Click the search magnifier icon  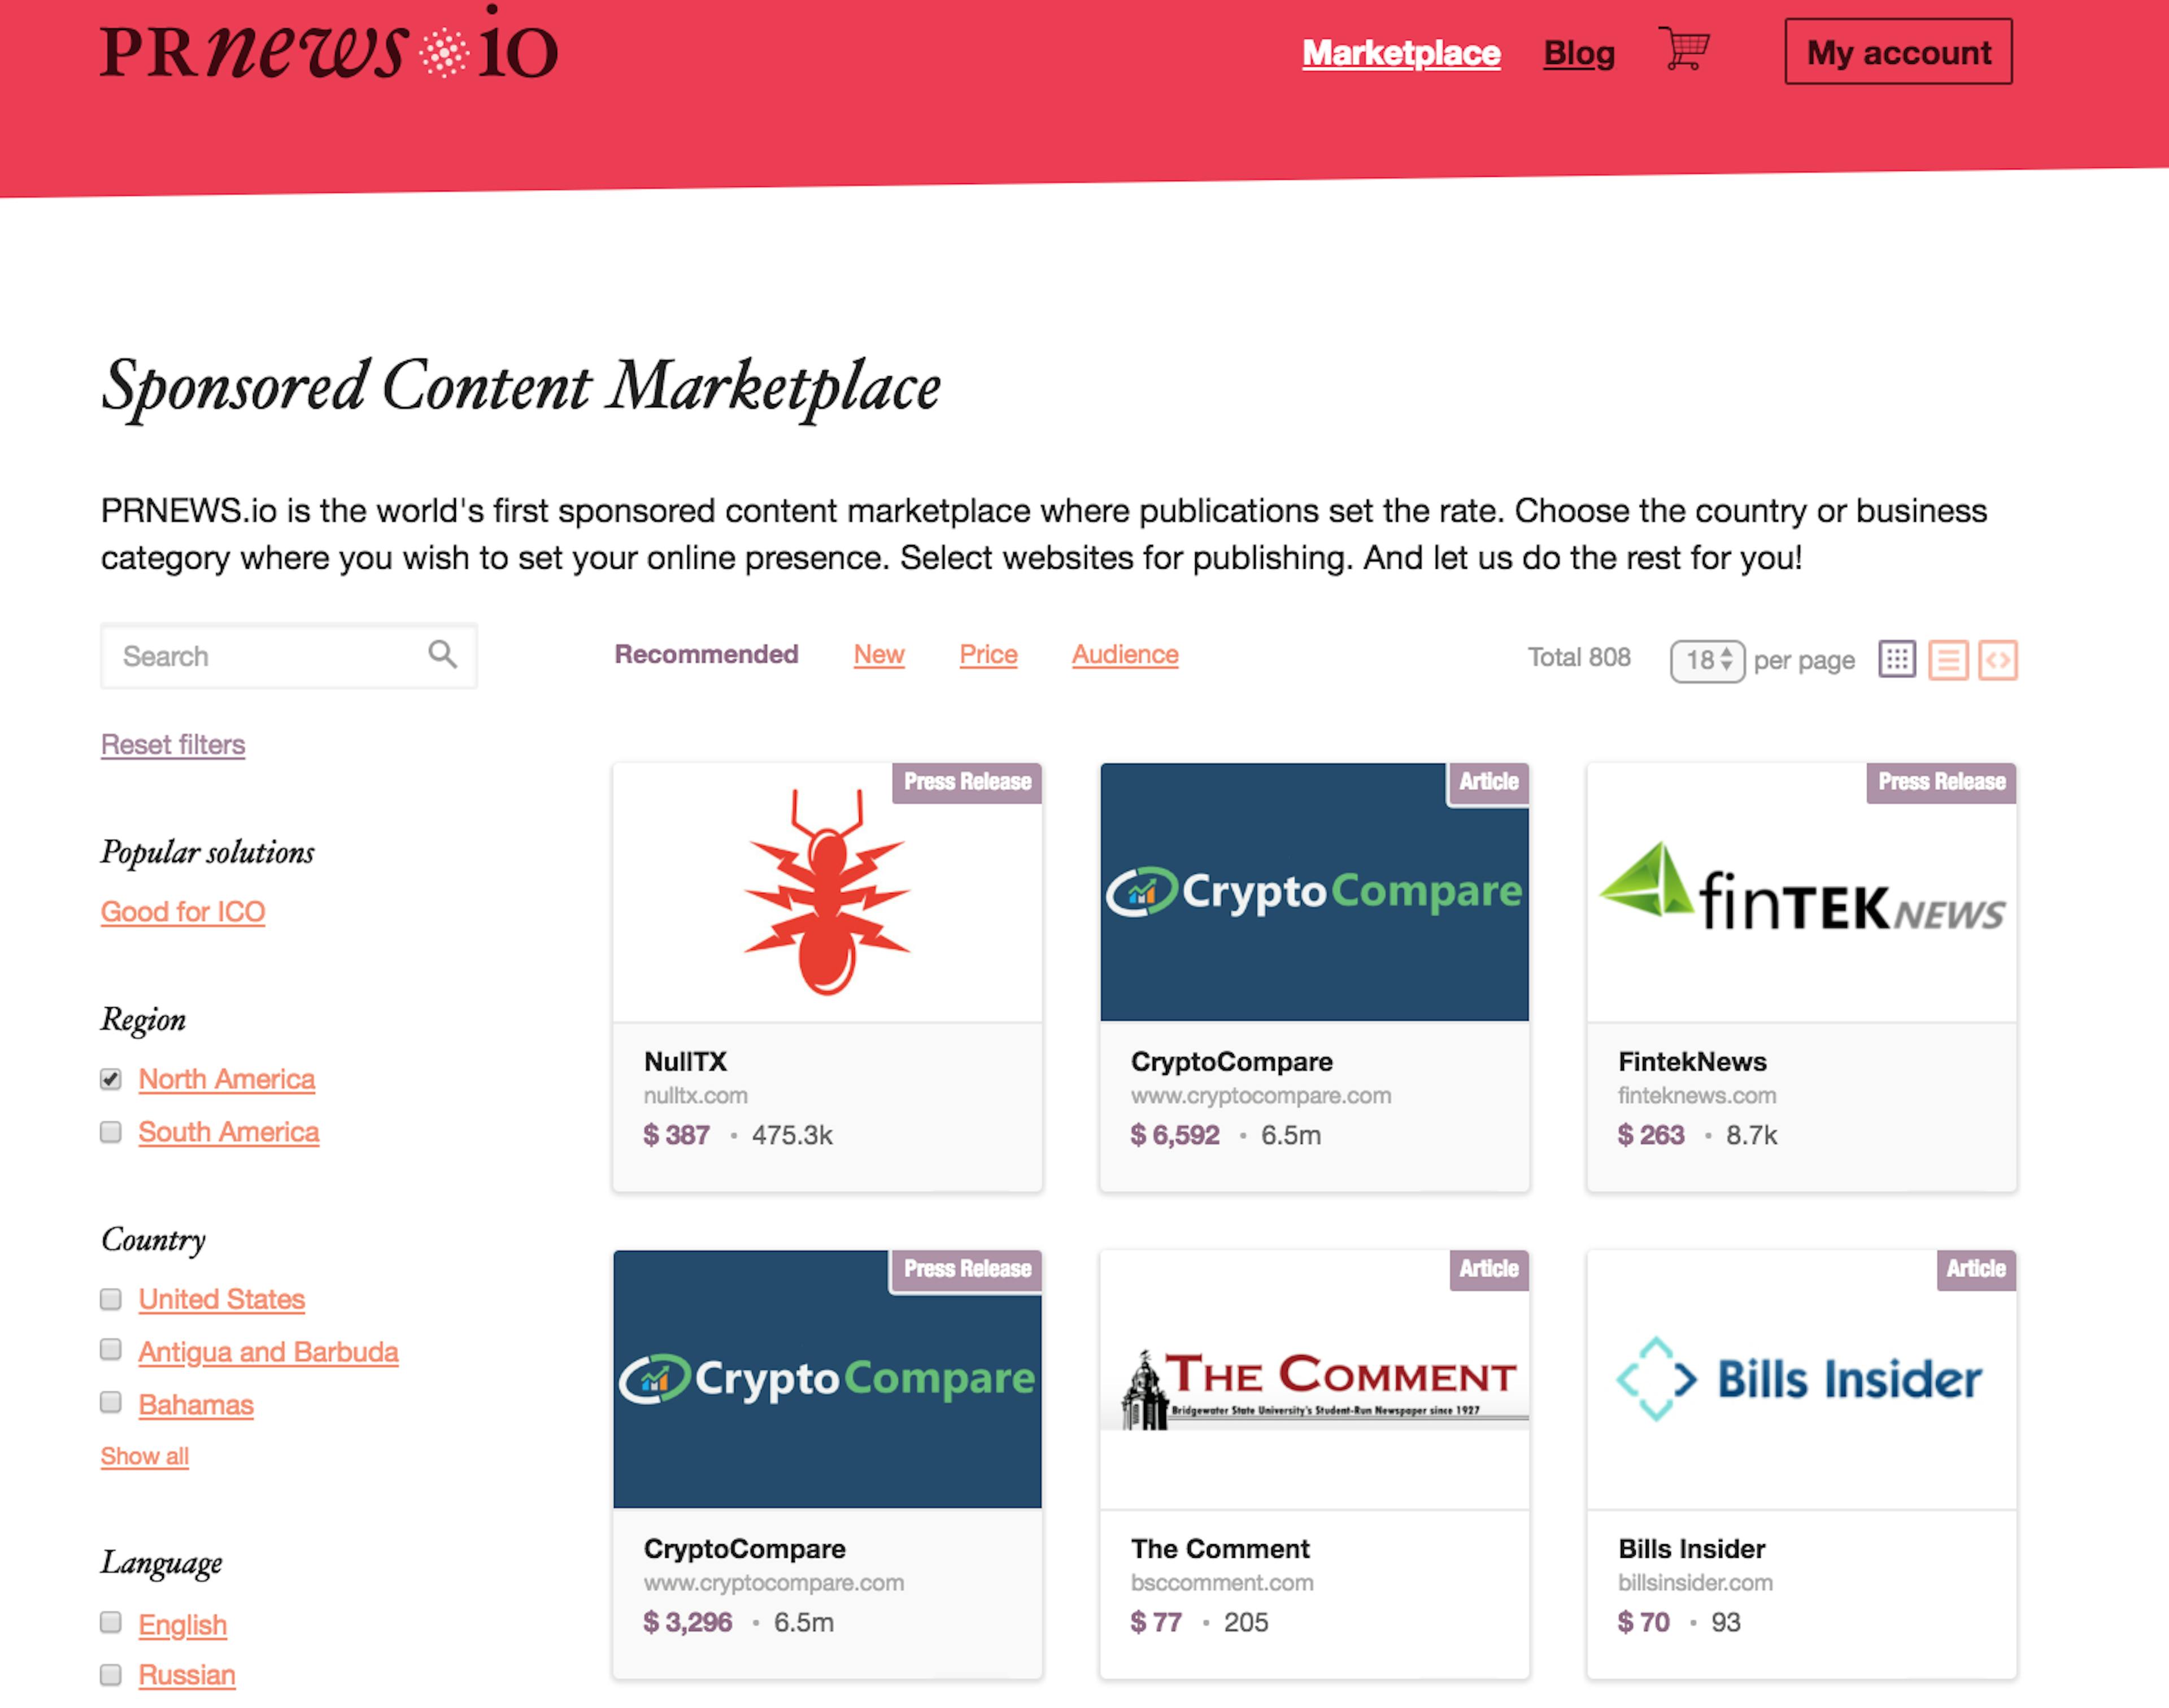[x=442, y=654]
